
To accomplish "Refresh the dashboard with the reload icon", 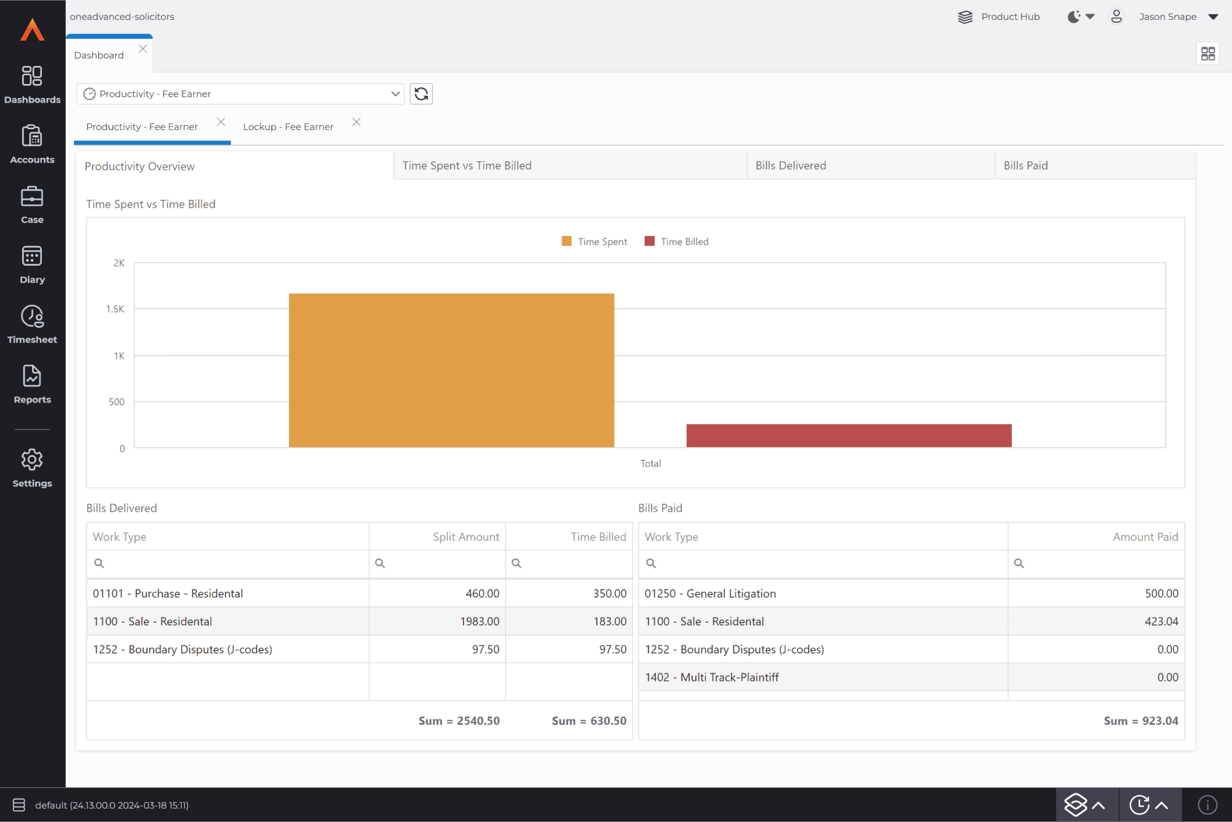I will [x=421, y=94].
